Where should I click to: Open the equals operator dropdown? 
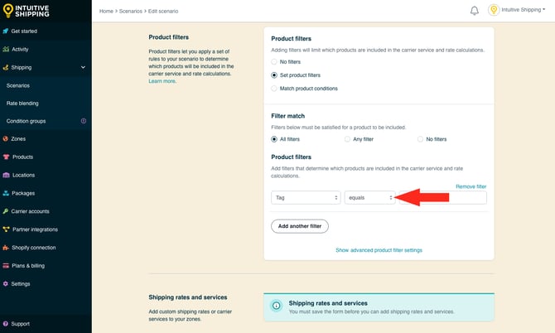coord(369,198)
